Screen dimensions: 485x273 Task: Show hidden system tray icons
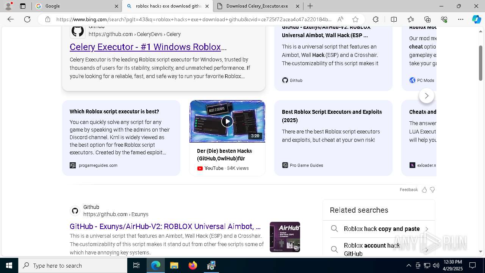[x=408, y=265]
